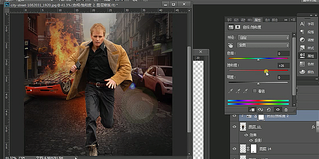Click the mask icon in the Properties header

(x=237, y=27)
